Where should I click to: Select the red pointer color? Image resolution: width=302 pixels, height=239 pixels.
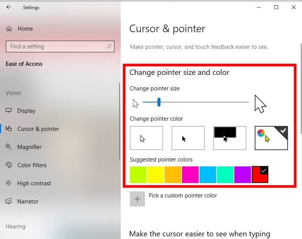[260, 175]
